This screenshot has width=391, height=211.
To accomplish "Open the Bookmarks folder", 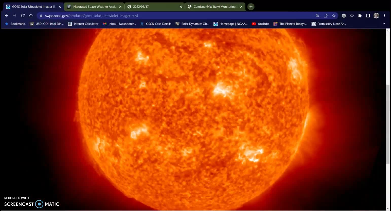I will [x=15, y=24].
